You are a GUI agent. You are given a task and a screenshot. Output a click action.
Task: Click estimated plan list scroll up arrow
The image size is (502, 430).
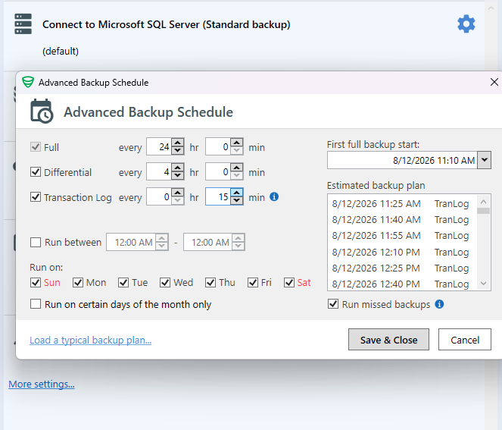483,202
